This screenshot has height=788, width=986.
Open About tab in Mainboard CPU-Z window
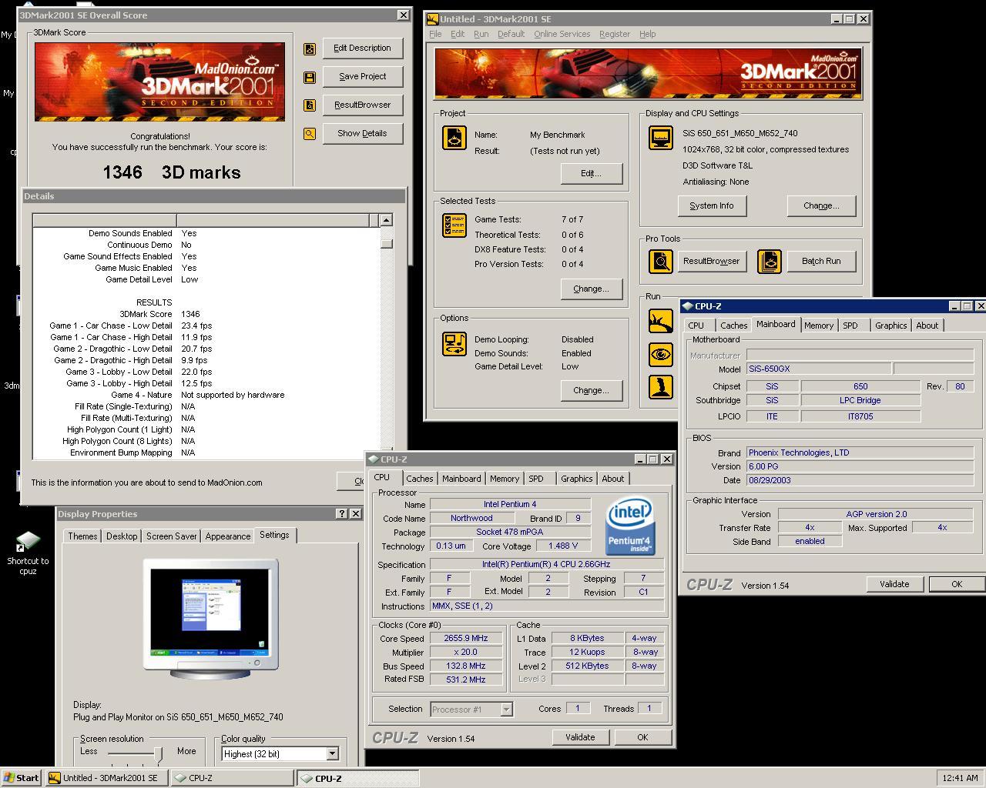[x=927, y=326]
